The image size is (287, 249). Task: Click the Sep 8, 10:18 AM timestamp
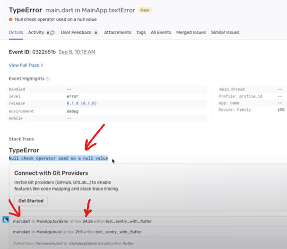coord(77,52)
